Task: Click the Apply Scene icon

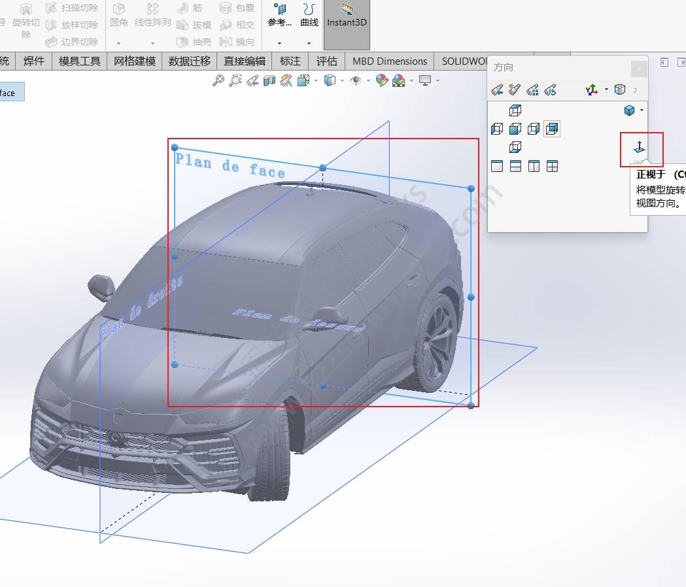Action: (398, 80)
